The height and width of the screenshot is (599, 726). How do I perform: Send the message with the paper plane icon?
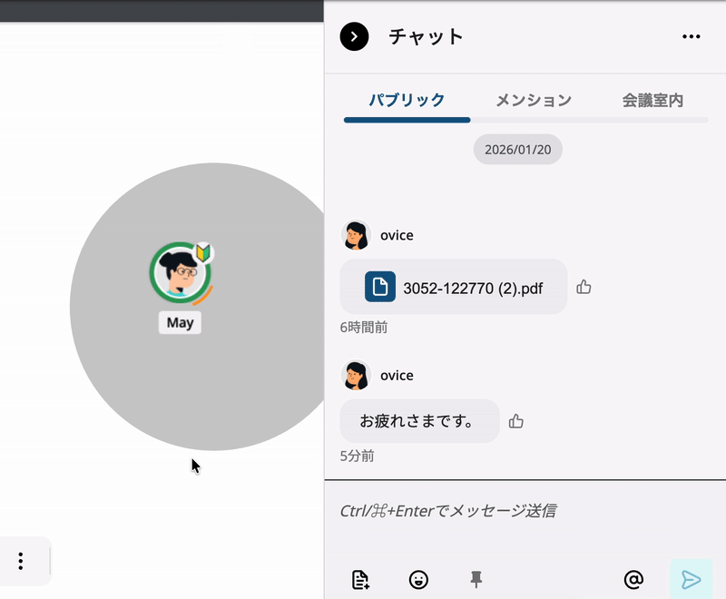coord(691,577)
